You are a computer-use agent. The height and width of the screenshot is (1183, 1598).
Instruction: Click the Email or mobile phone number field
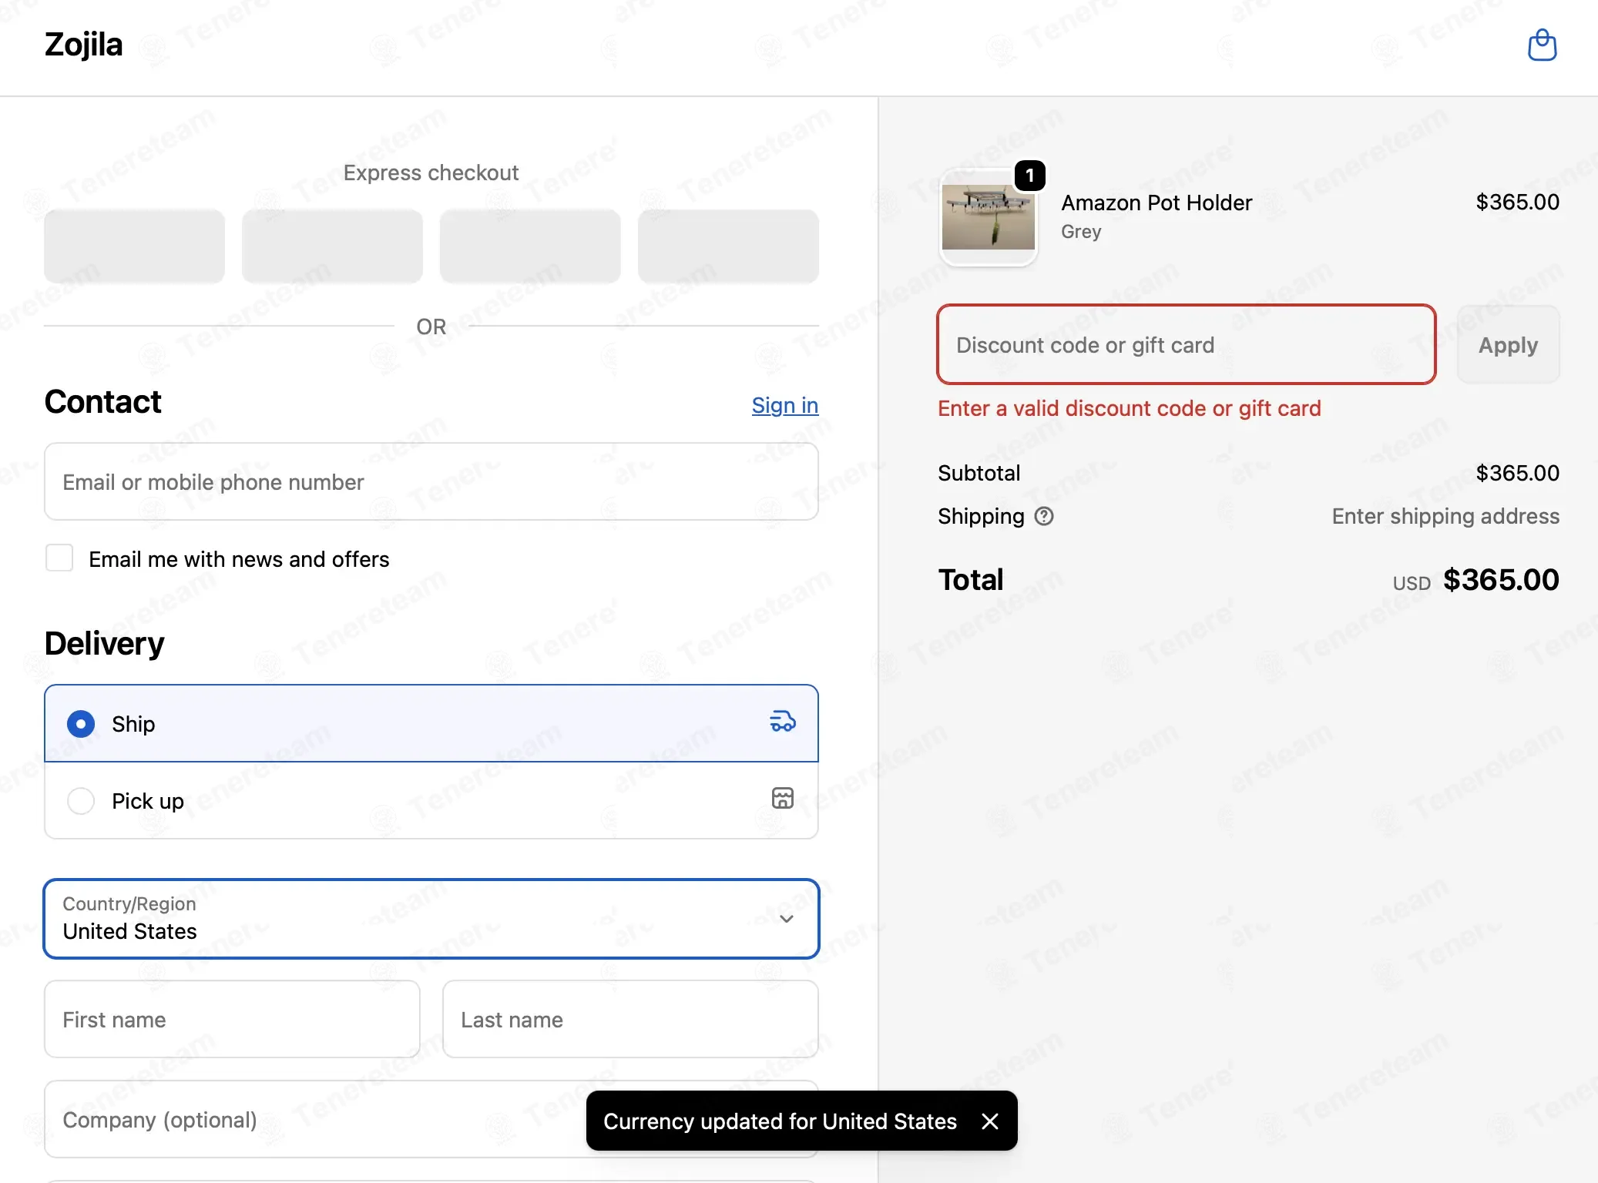click(x=431, y=481)
